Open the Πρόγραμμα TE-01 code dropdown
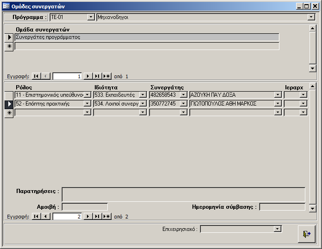The height and width of the screenshot is (249, 322). coord(91,17)
